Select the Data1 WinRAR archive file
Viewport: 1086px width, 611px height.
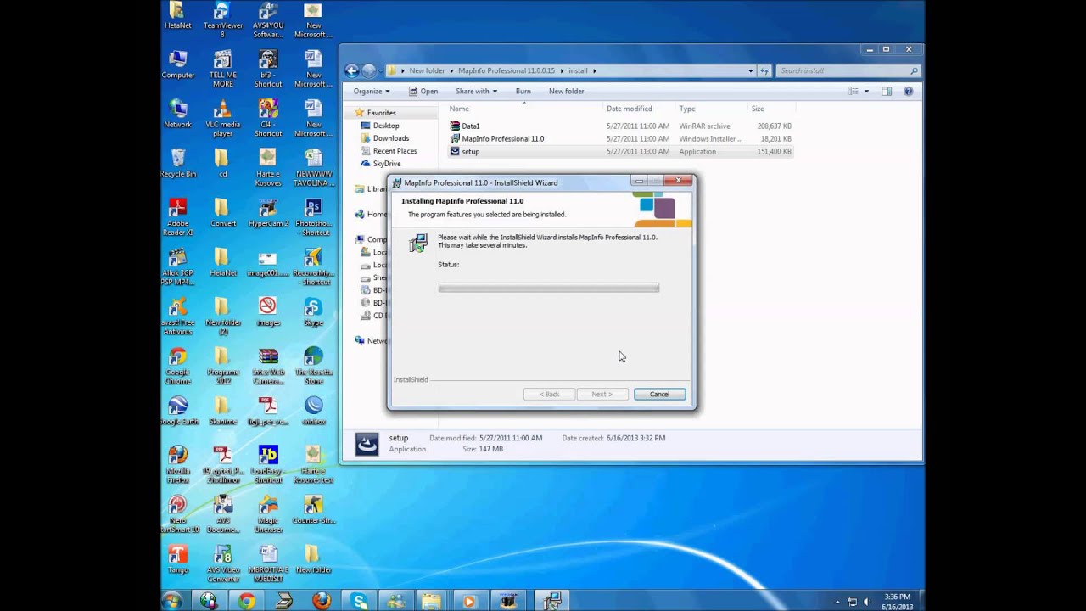[x=621, y=126]
